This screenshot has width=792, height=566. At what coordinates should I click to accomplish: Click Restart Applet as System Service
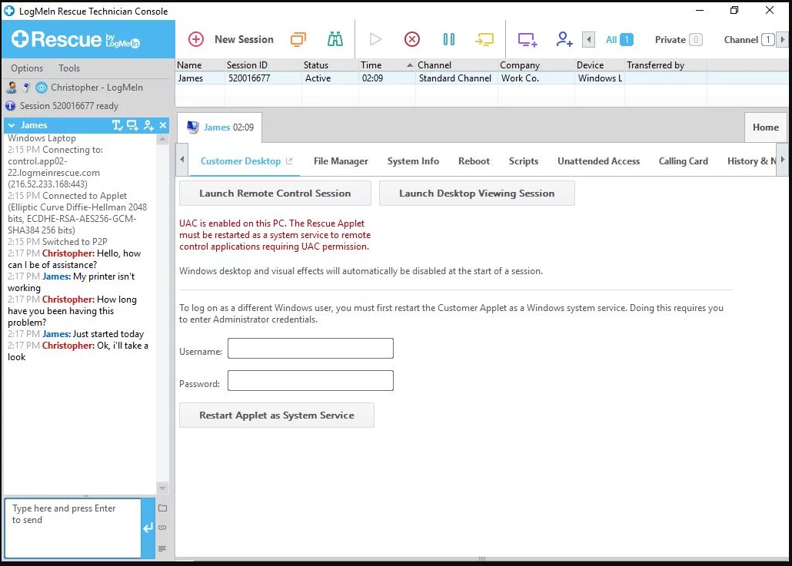click(x=276, y=415)
